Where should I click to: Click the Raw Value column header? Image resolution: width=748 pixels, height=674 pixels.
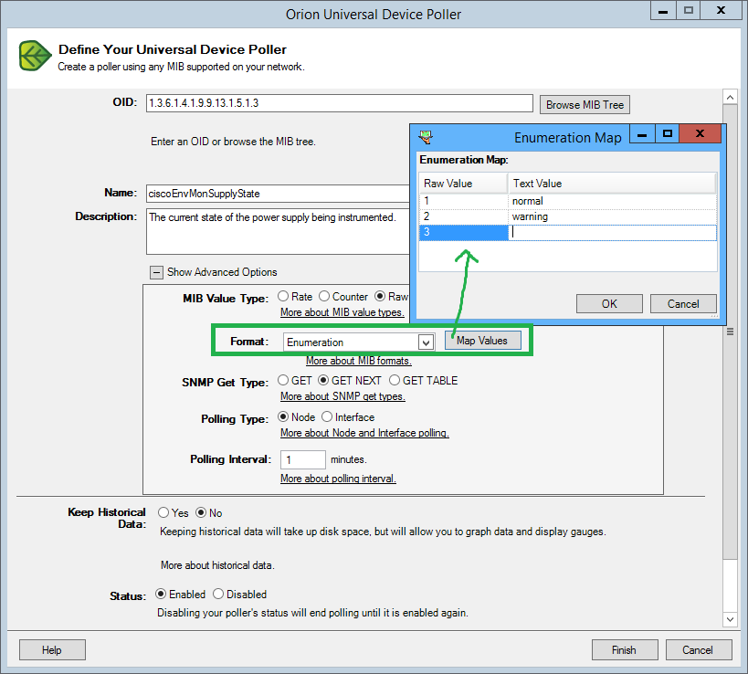coord(463,184)
